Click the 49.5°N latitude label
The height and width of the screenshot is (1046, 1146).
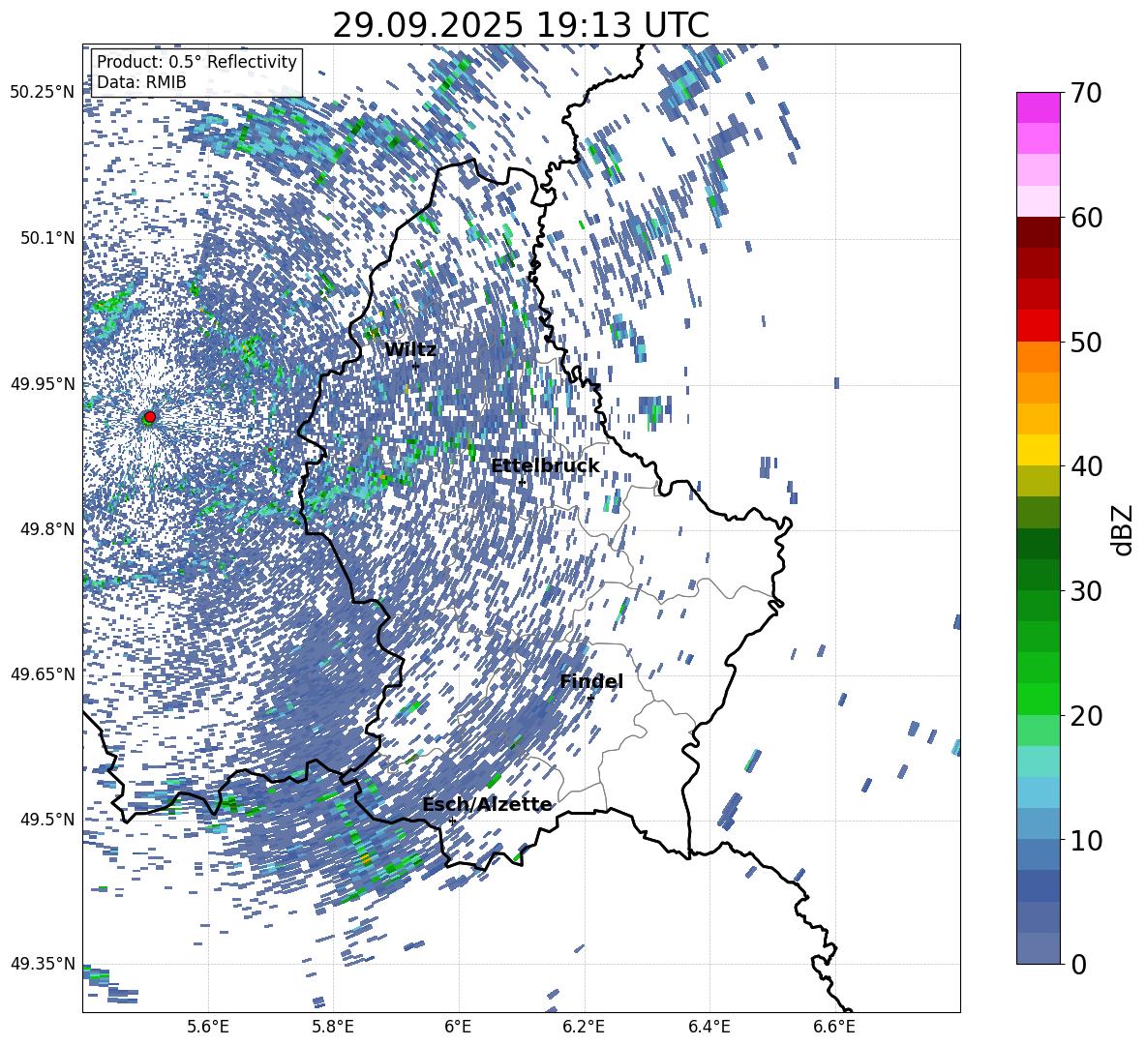[x=48, y=819]
